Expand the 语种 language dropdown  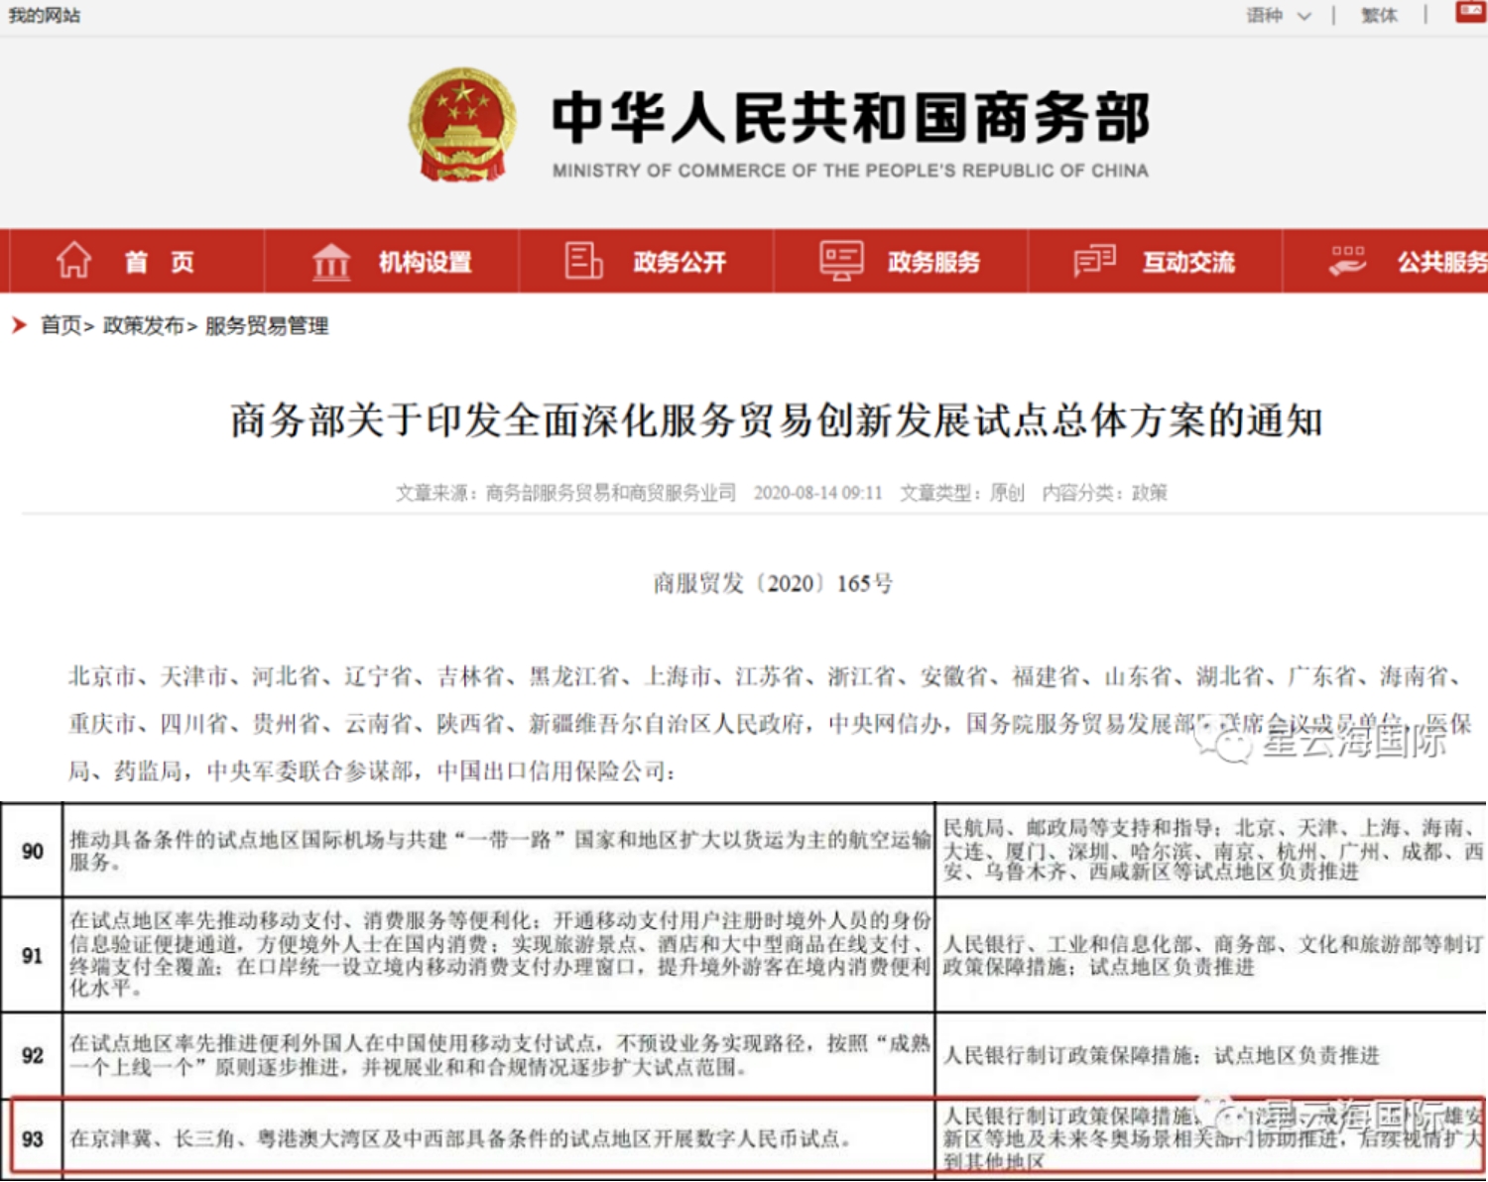click(x=1278, y=15)
